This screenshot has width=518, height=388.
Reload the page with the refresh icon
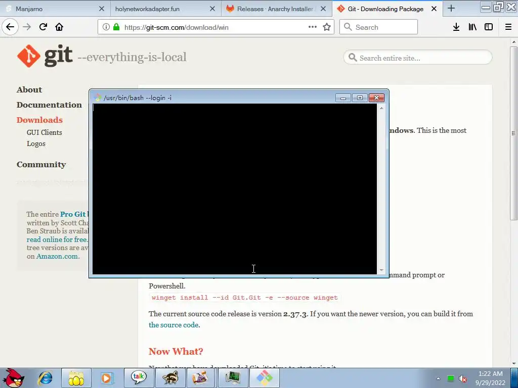coord(43,27)
